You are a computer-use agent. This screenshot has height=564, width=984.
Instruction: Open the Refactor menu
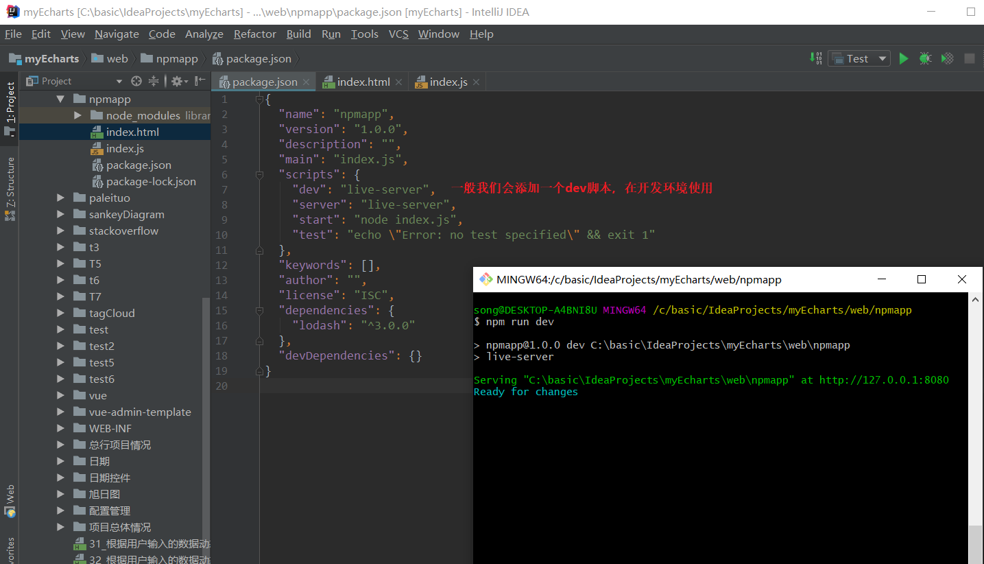[255, 34]
